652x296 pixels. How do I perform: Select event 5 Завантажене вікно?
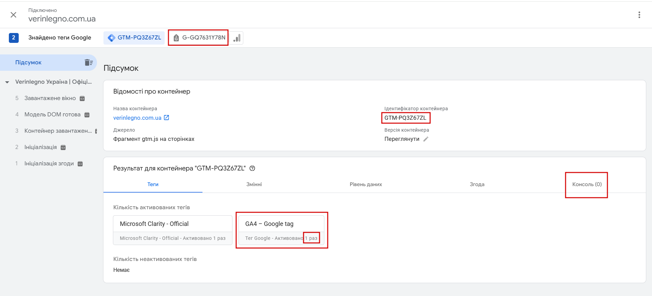pyautogui.click(x=50, y=98)
